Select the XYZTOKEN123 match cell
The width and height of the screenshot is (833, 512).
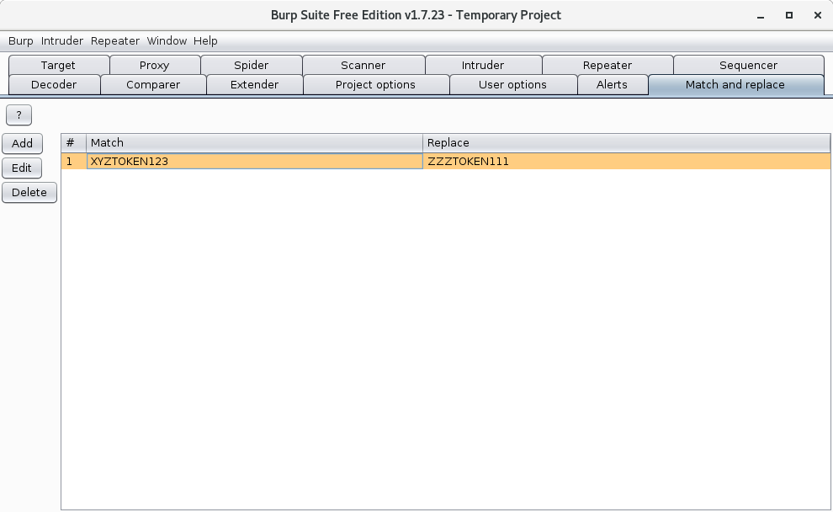[254, 161]
